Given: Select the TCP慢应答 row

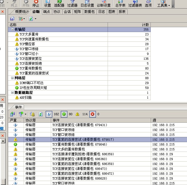Looking at the screenshot, I should pyautogui.click(x=79, y=44).
